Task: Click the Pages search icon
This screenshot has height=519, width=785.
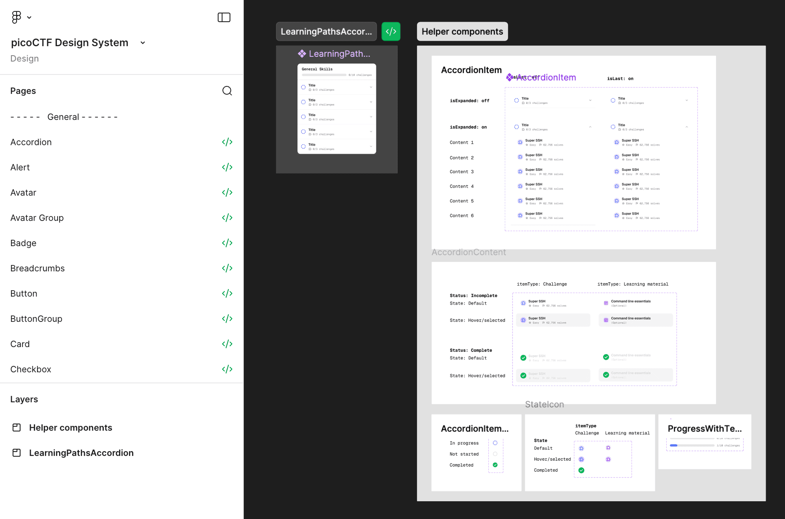Action: tap(227, 91)
